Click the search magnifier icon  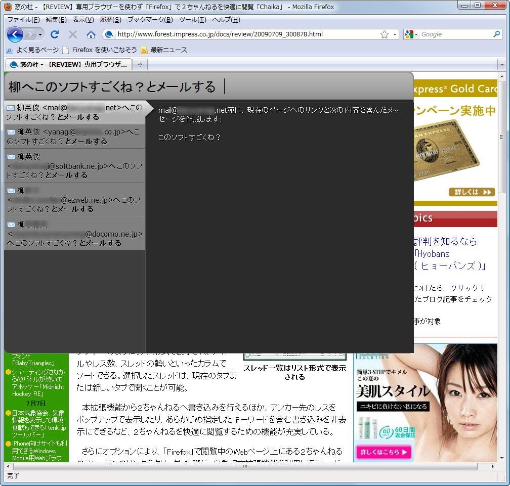(496, 34)
